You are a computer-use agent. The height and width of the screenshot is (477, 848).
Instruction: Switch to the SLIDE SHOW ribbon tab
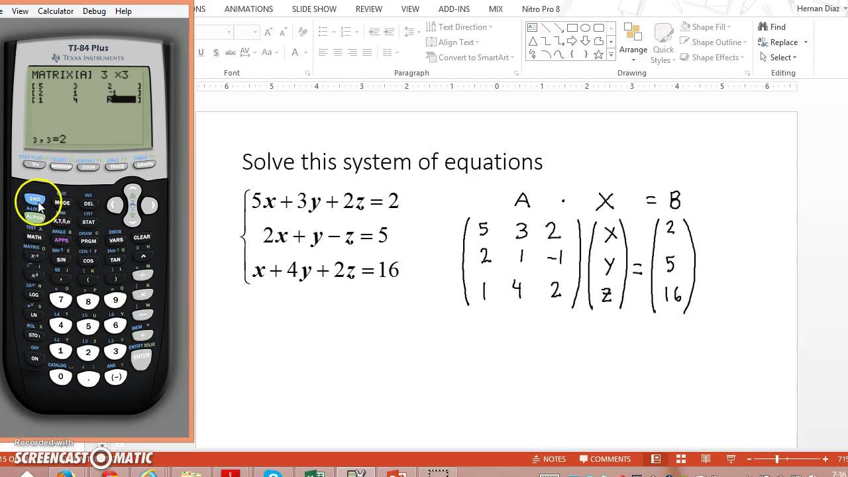point(314,9)
